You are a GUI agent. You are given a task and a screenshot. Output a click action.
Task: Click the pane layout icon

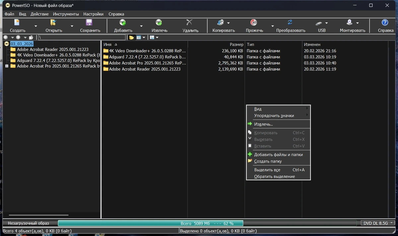pos(152,38)
